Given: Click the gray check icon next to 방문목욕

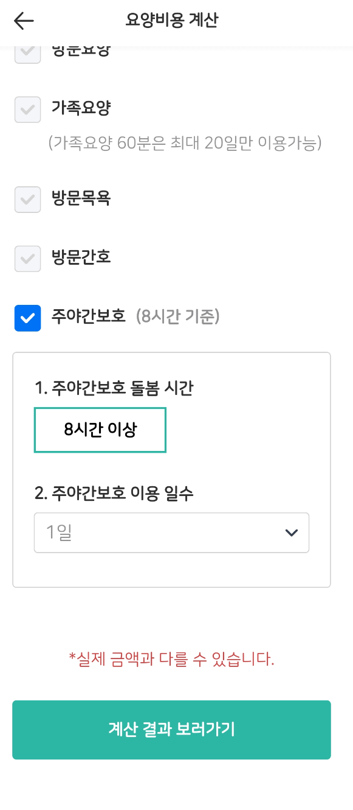Looking at the screenshot, I should click(x=27, y=199).
